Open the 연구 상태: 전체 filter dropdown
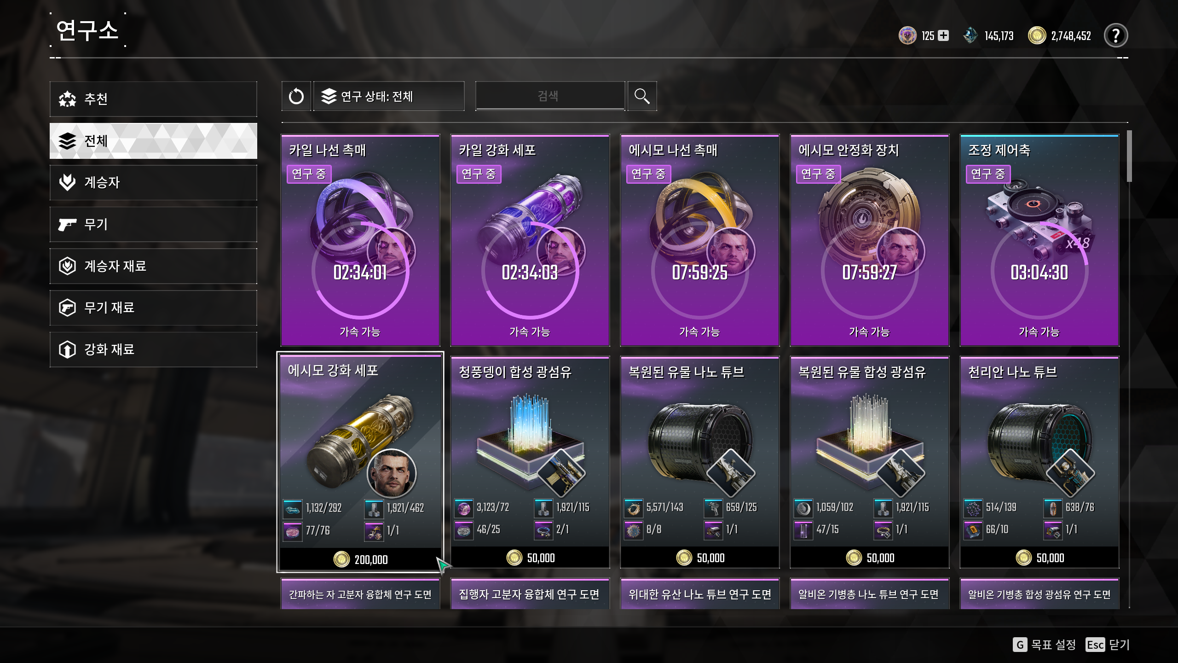Screen dimensions: 1178x663 389,96
